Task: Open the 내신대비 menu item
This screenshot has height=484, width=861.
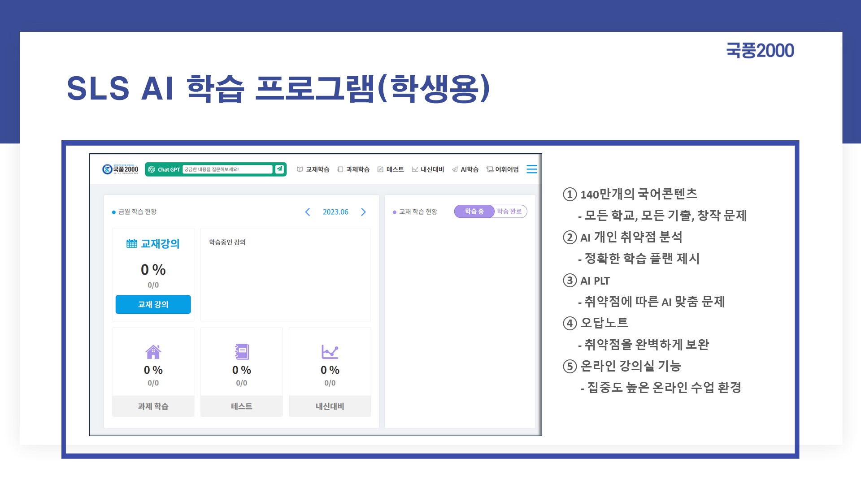Action: tap(428, 169)
